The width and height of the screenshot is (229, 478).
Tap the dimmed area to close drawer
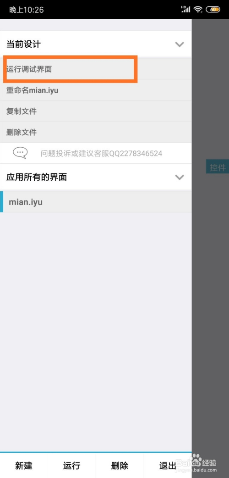(210, 274)
